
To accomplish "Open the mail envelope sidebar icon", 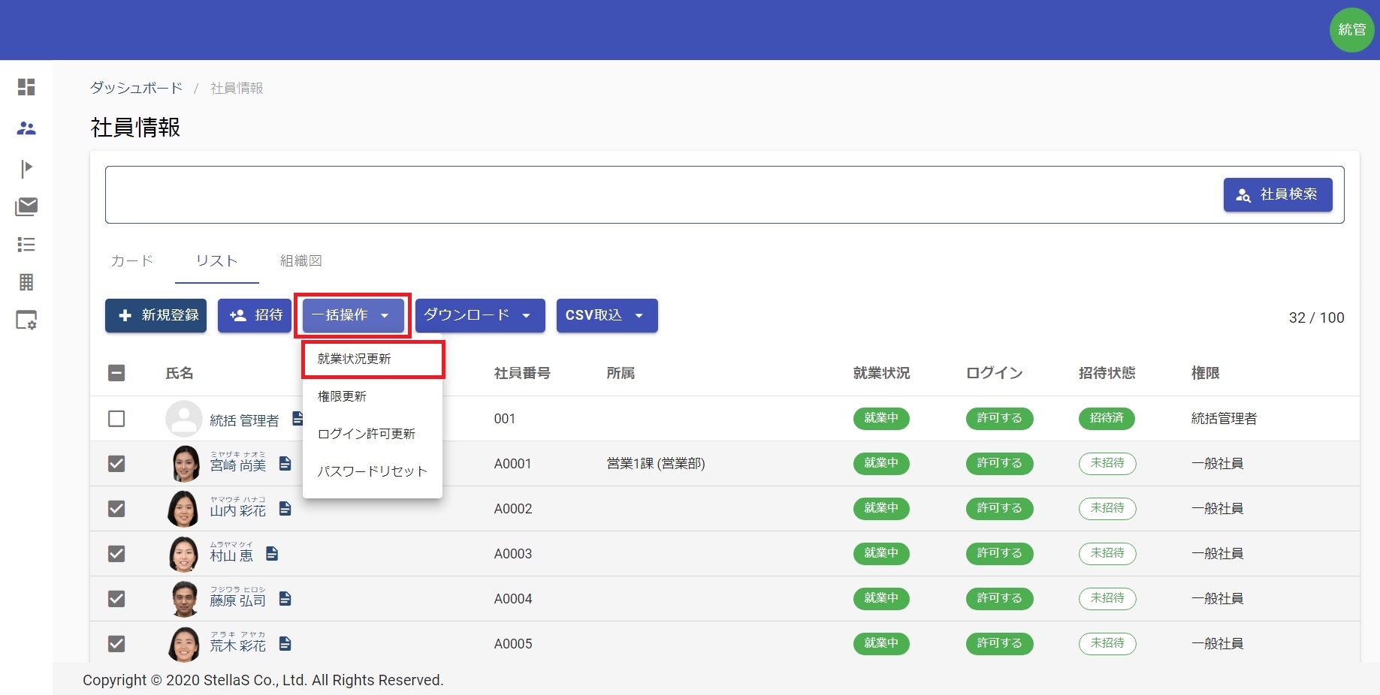I will [x=26, y=206].
